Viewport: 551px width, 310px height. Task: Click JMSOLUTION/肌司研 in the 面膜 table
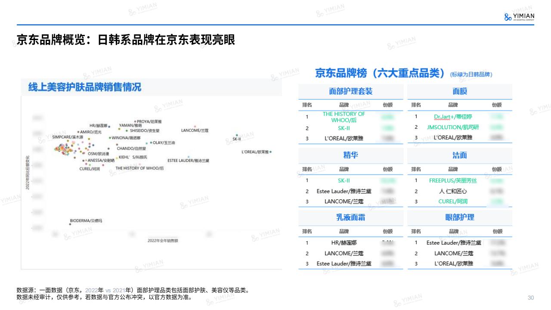point(453,127)
